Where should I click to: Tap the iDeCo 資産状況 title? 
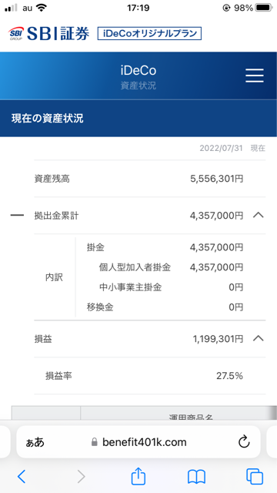click(x=138, y=77)
